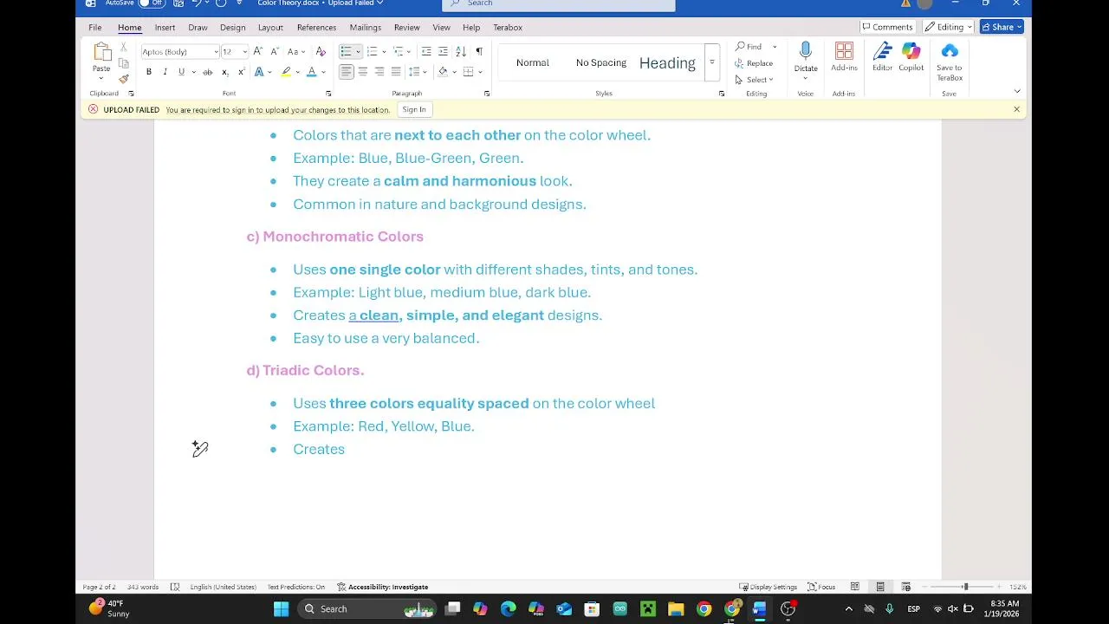Screen dimensions: 1109x624
Task: Dismiss the Upload Failed notification bar
Action: [x=1016, y=109]
